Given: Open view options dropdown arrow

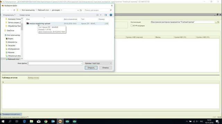Looking at the screenshot, I should pos(101,15).
